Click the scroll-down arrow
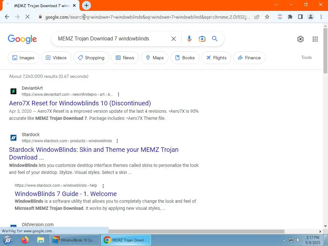Image resolution: width=328 pixels, height=246 pixels. 325,226
